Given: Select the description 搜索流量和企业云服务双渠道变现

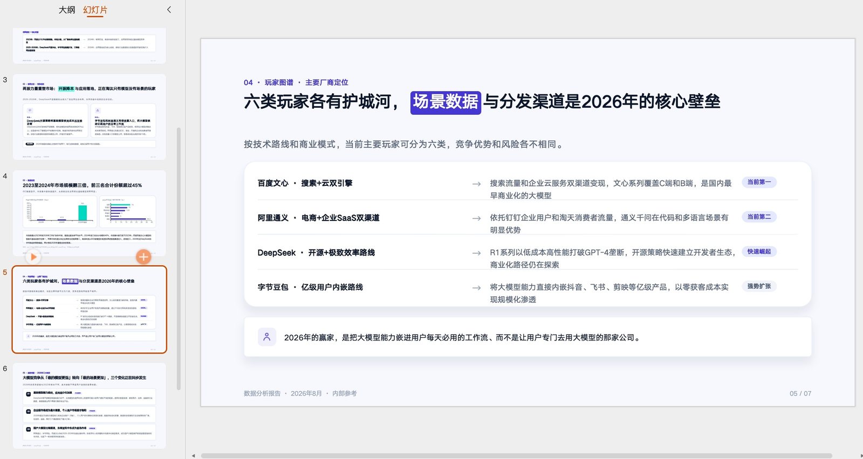Looking at the screenshot, I should tap(611, 189).
